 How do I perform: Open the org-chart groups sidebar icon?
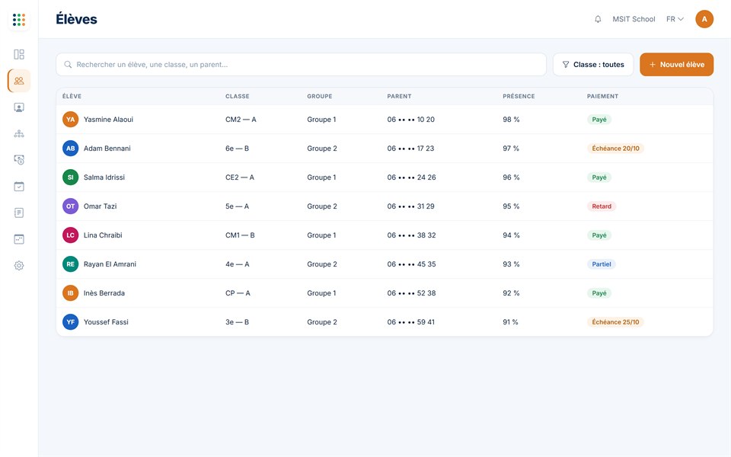(19, 134)
